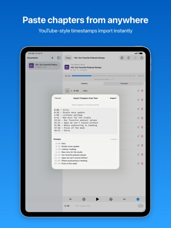
Task: Switch to the Chapters tab
Action: [x=84, y=84]
